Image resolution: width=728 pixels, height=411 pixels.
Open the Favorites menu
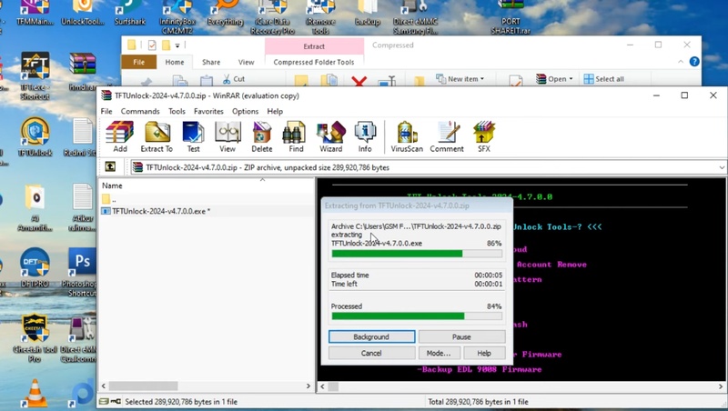point(208,111)
